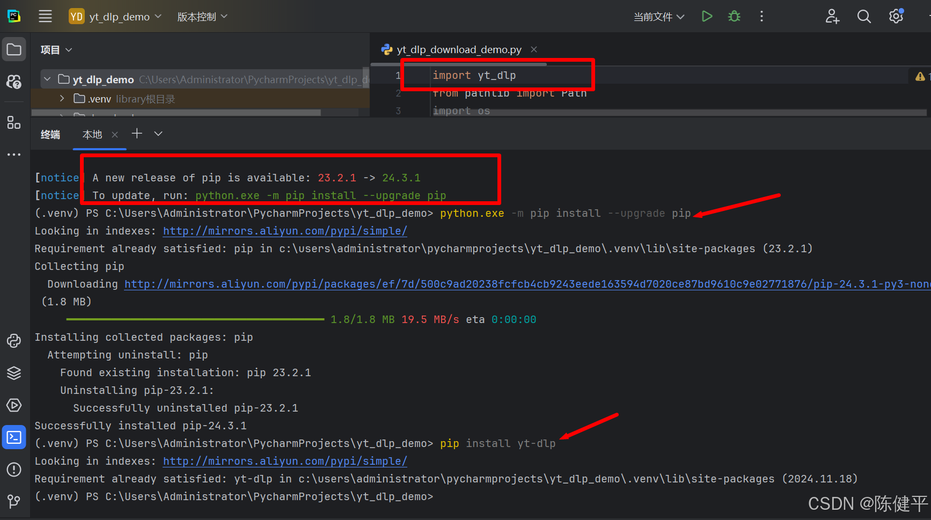Toggle the Terminal tool window icon
The image size is (931, 520).
click(x=14, y=437)
